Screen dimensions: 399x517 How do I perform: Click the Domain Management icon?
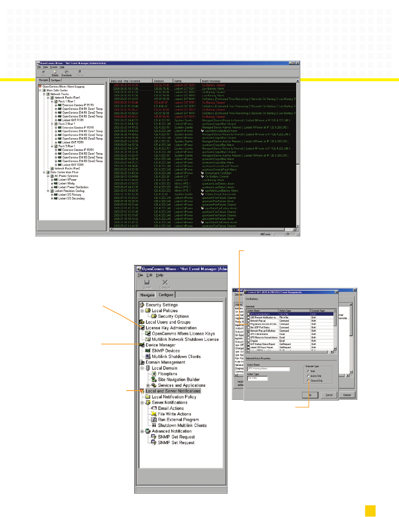pyautogui.click(x=142, y=362)
